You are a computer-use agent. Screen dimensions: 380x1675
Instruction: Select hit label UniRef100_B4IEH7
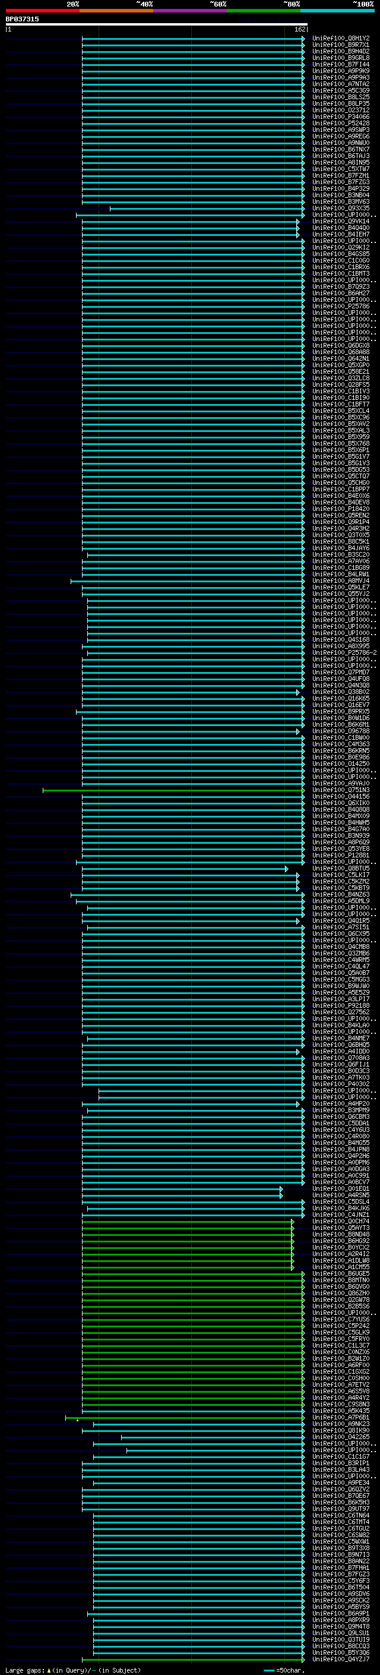(x=340, y=234)
